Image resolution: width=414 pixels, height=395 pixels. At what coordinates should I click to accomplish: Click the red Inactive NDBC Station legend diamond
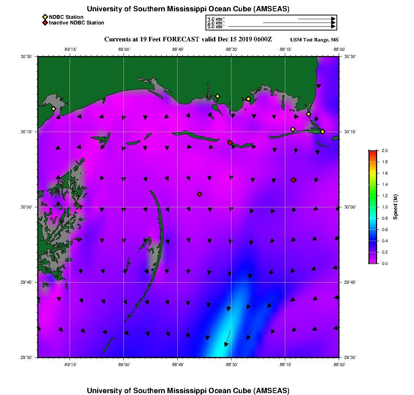click(45, 23)
